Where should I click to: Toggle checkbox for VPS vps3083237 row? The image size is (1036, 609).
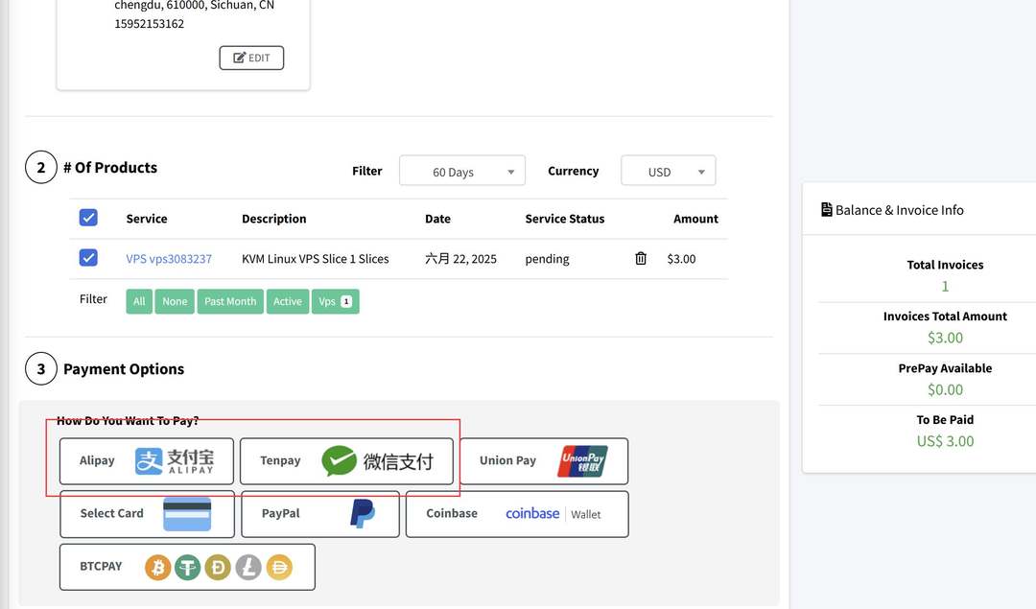(x=88, y=257)
